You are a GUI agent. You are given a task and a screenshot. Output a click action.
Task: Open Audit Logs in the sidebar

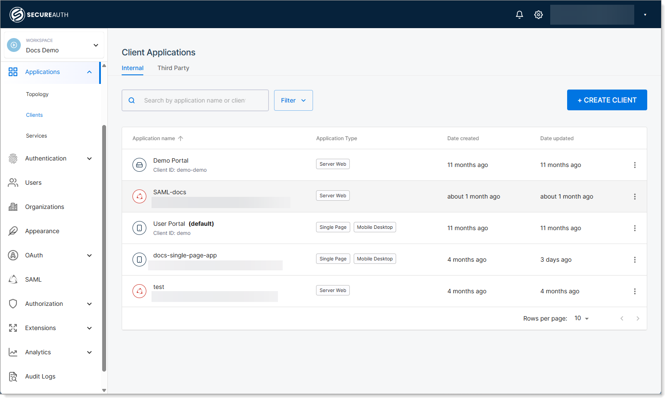click(x=40, y=376)
